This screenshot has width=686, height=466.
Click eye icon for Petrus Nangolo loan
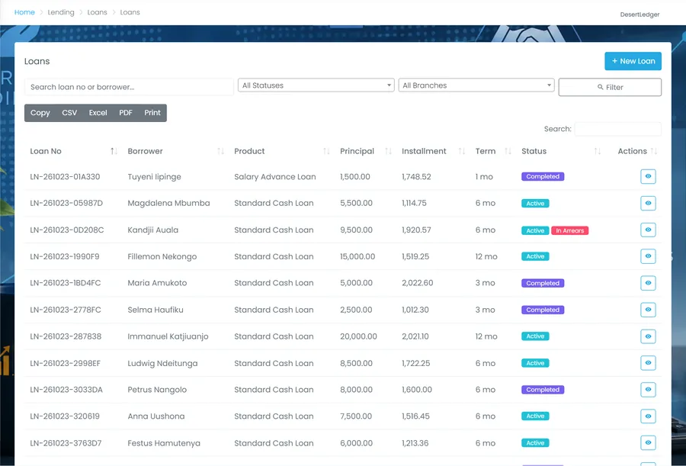(648, 390)
